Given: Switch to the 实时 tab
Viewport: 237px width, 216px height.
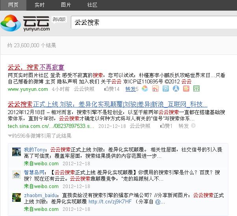Looking at the screenshot, I should 39,5.
